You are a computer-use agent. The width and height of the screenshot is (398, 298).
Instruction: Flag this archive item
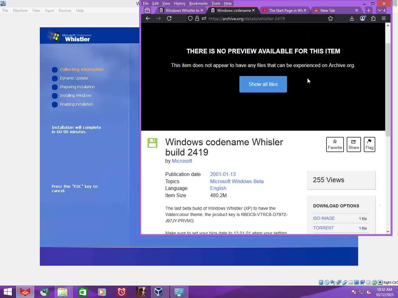tap(369, 144)
